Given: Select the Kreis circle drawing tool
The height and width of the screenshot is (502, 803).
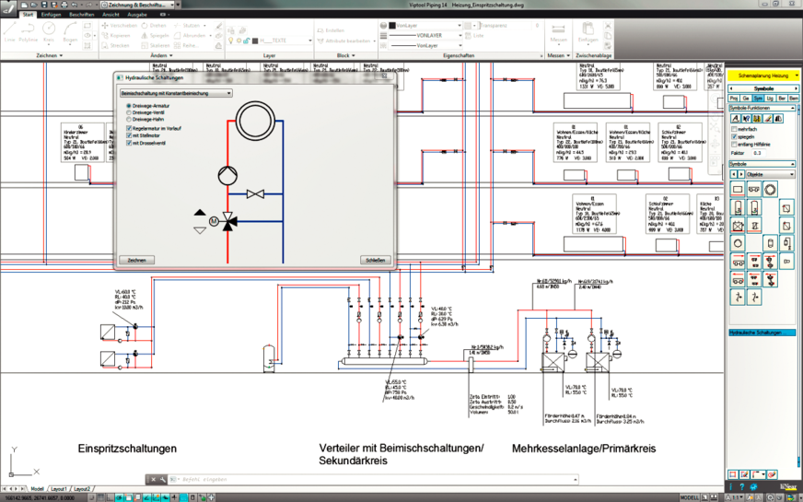Looking at the screenshot, I should pyautogui.click(x=49, y=30).
